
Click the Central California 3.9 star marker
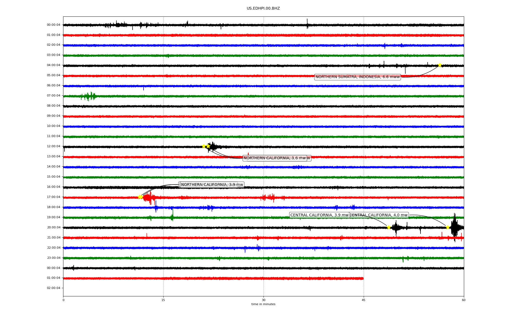(389, 227)
